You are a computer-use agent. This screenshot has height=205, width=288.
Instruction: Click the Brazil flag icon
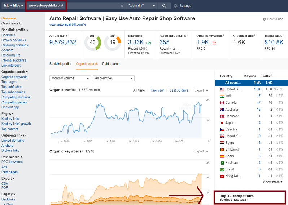click(222, 169)
